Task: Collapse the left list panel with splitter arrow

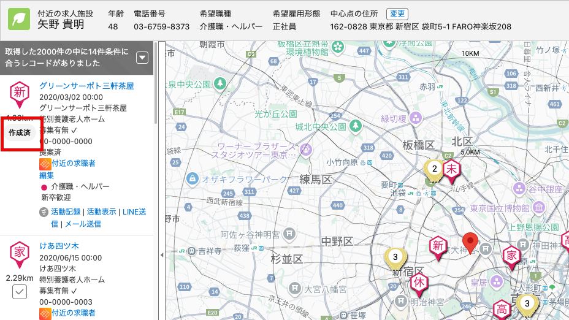Action: [x=161, y=254]
